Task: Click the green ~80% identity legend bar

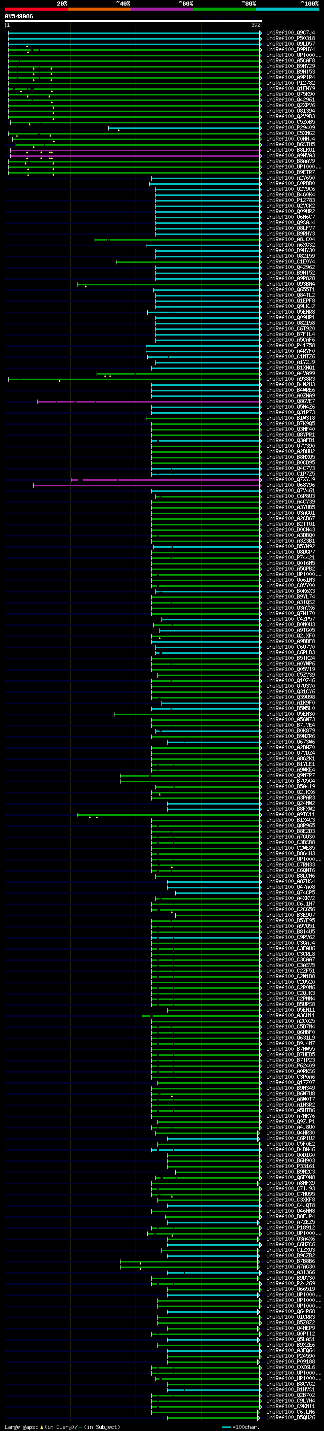Action: pos(225,9)
